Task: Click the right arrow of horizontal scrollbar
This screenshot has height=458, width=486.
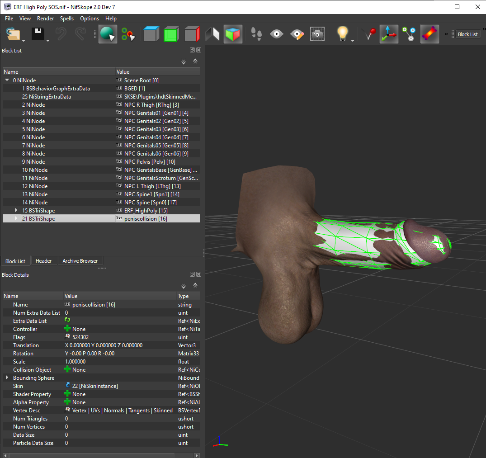Action: 197,455
